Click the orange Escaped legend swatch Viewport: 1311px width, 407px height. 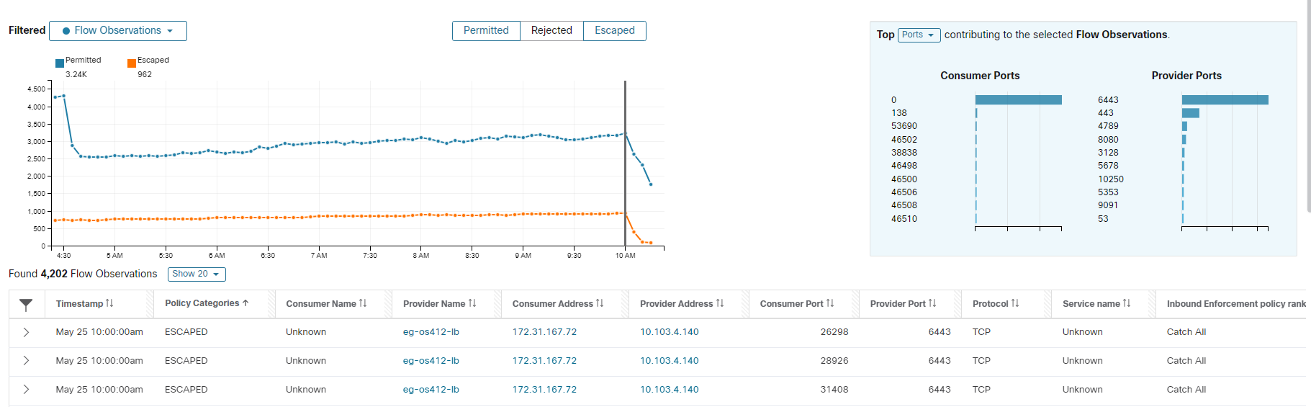[x=132, y=63]
